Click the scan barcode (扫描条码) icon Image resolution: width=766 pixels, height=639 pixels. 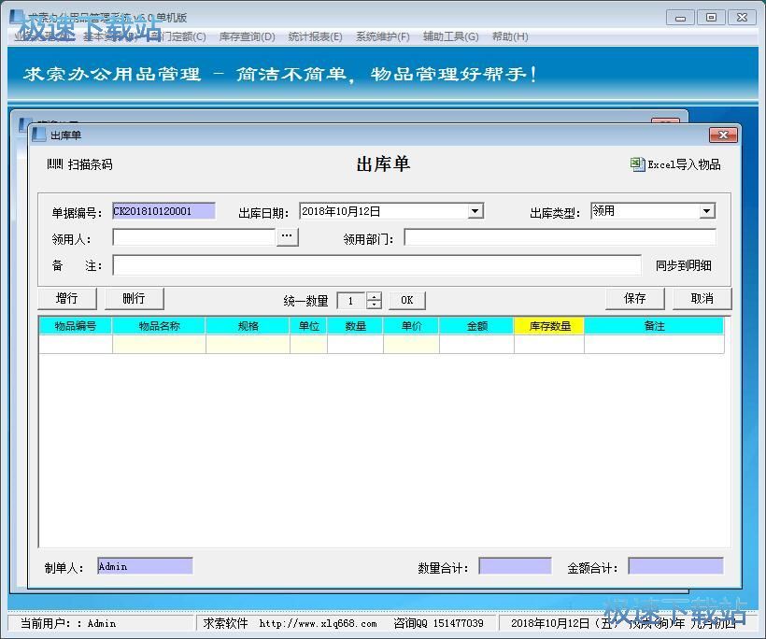[x=54, y=164]
